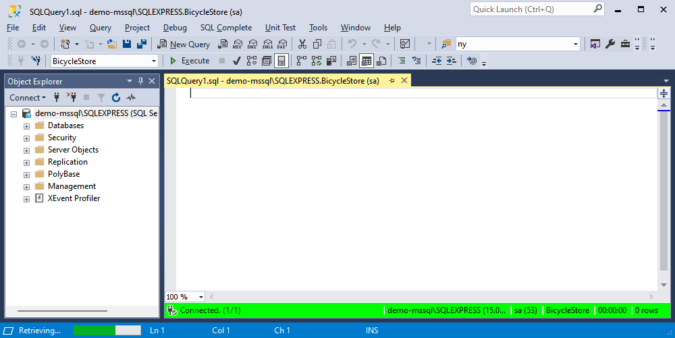Screen dimensions: 675x338
Task: Open the Query Options icon
Action: click(x=267, y=61)
